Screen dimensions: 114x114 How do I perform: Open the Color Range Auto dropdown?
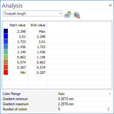110,94
